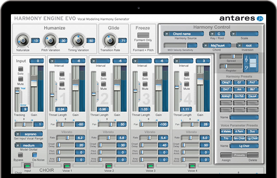Adjust the Spread slider
Image resolution: width=277 pixels, height=178 pixels.
(231, 56)
